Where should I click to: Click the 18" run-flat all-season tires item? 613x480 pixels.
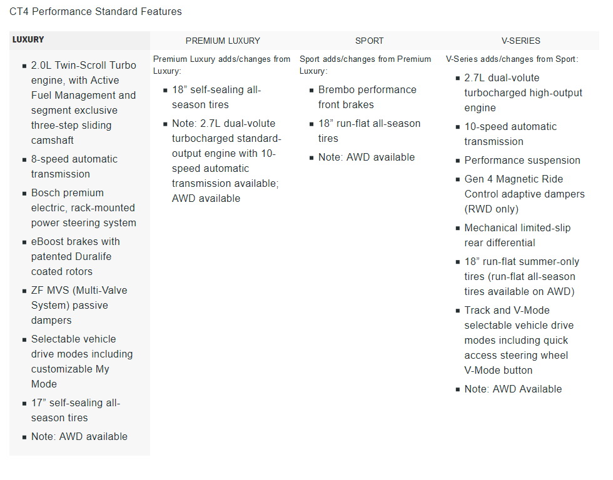(x=368, y=131)
